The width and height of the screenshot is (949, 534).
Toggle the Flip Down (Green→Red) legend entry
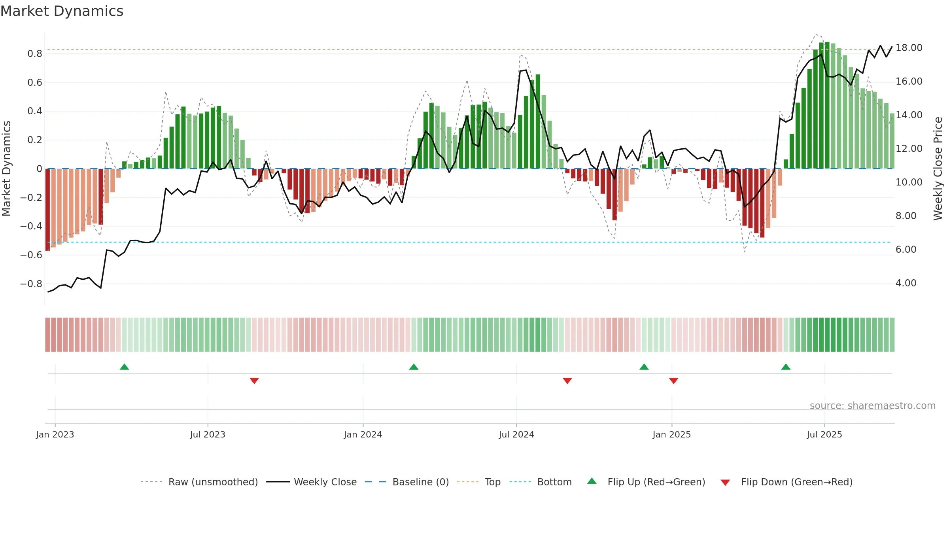pyautogui.click(x=786, y=482)
